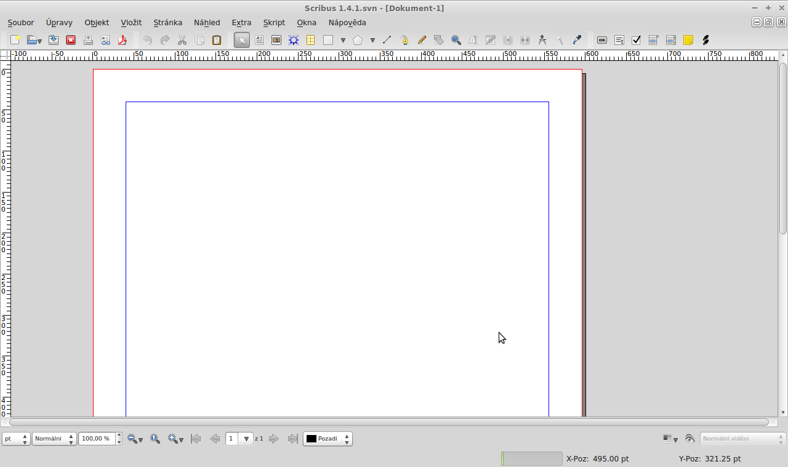Go to the last page button
788x467 pixels.
tap(293, 439)
